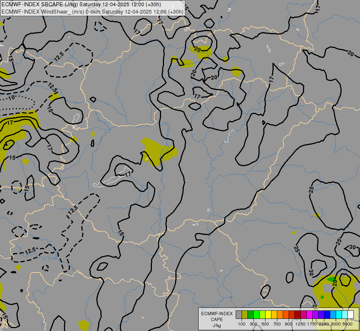Click the bright magenta legend swatch
Screen dimensions: 360x331
310,314
